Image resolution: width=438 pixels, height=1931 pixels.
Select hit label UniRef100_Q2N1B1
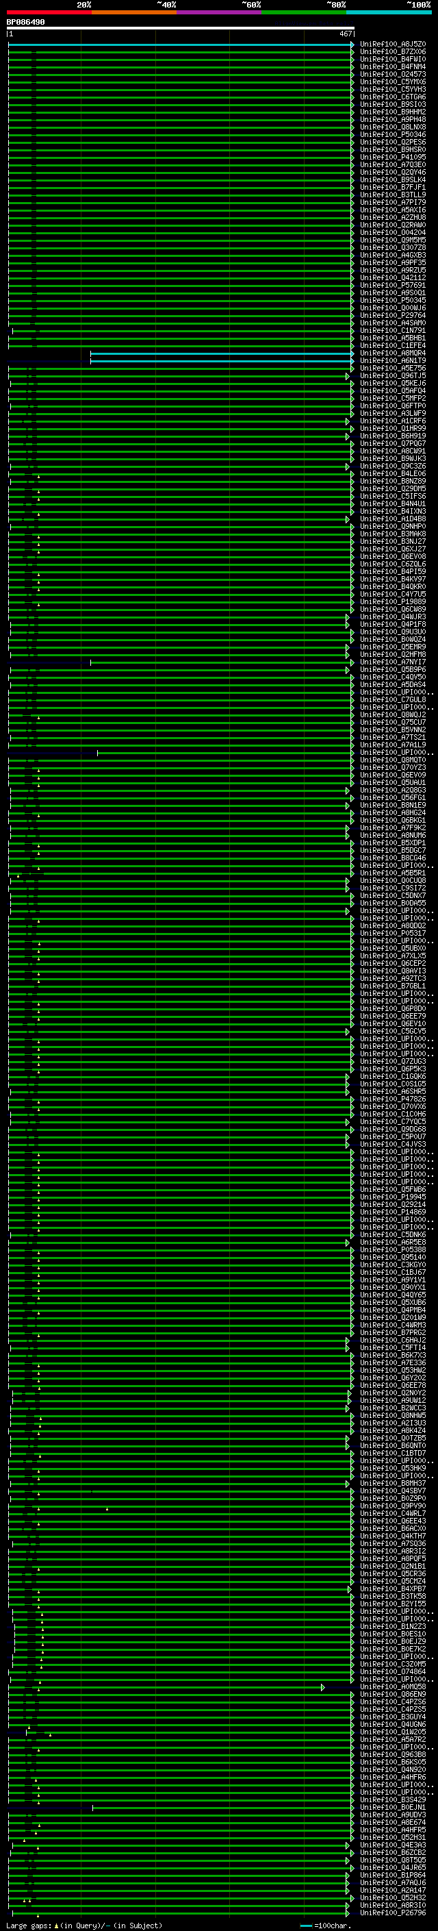393,1566
